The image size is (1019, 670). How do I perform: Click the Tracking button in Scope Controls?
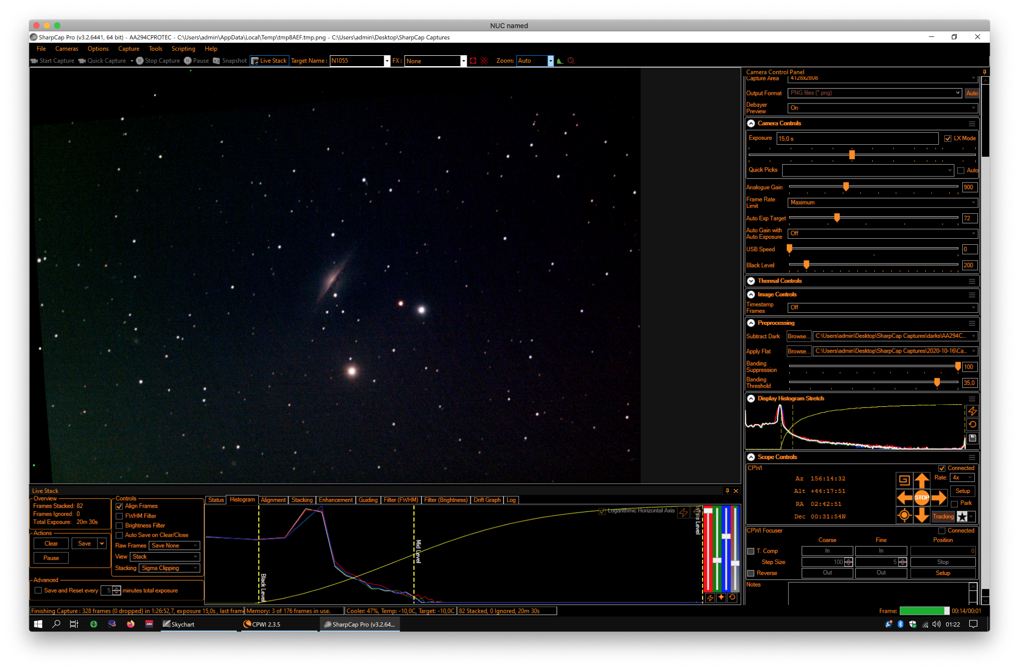[943, 516]
